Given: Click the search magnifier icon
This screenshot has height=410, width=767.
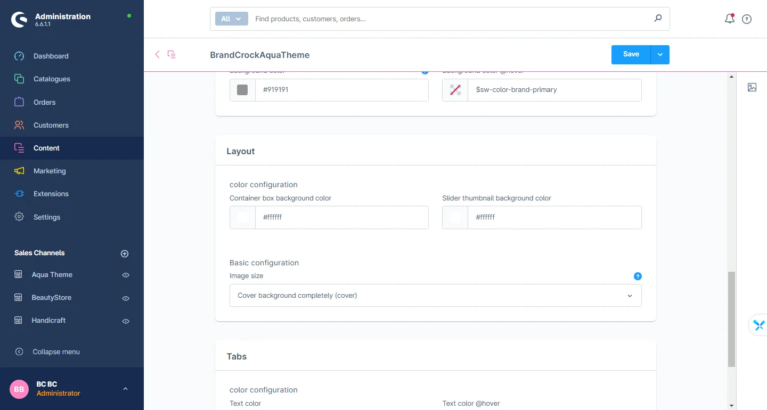Looking at the screenshot, I should 658,19.
